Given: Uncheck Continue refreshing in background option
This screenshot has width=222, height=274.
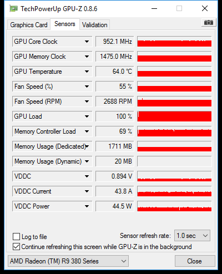Looking at the screenshot, I should click(16, 247).
